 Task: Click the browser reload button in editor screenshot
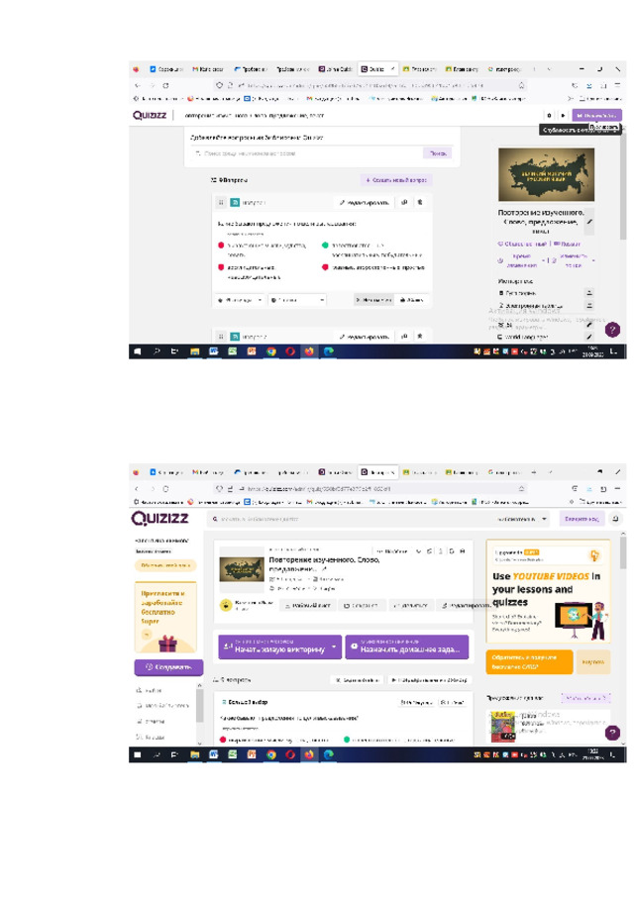point(165,85)
